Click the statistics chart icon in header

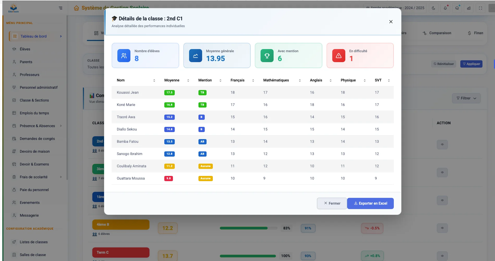pos(469,8)
